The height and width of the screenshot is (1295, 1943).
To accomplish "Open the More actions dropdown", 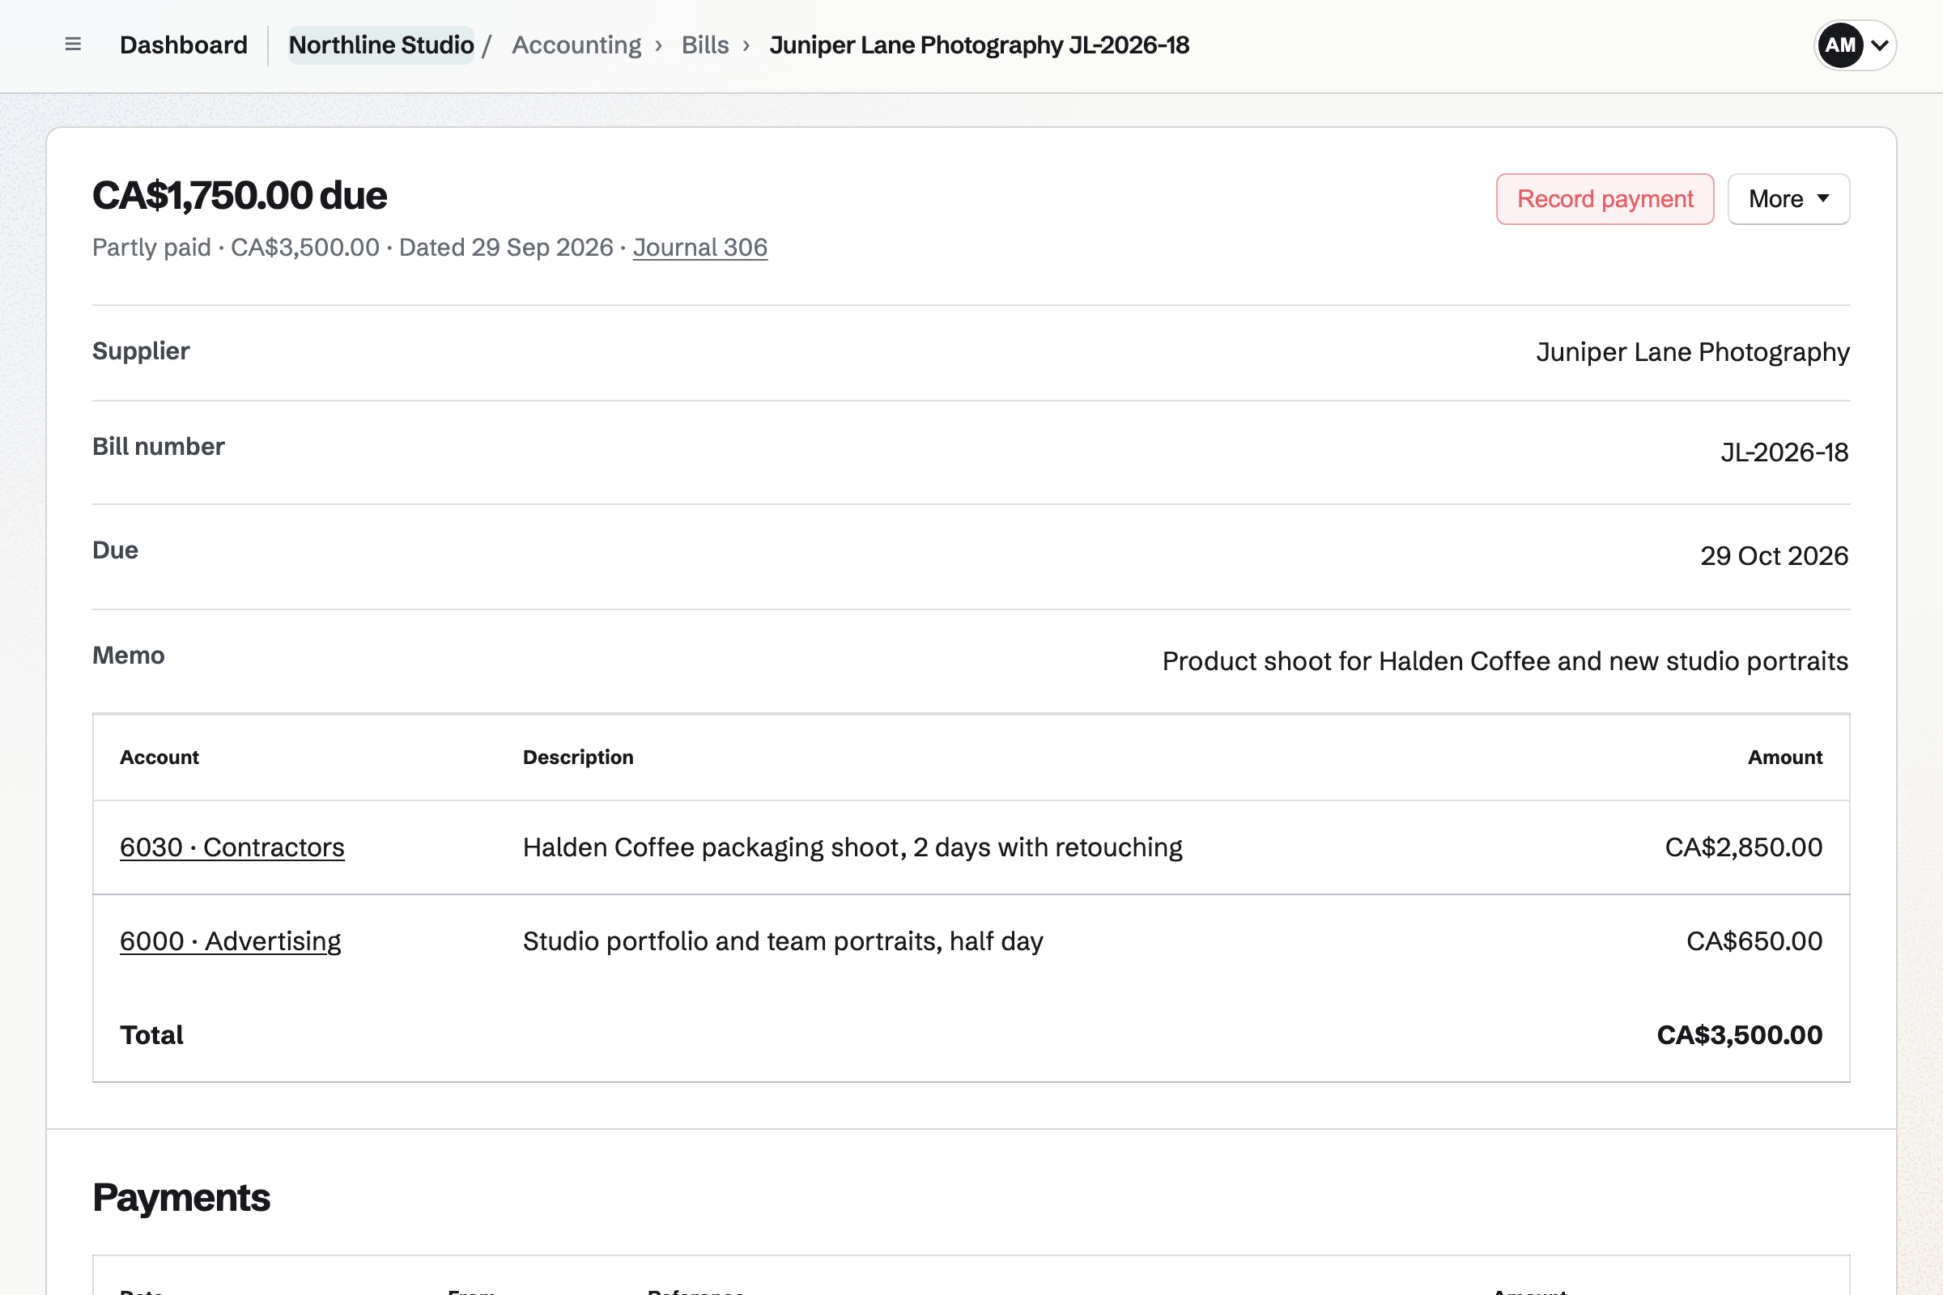I will pos(1788,199).
